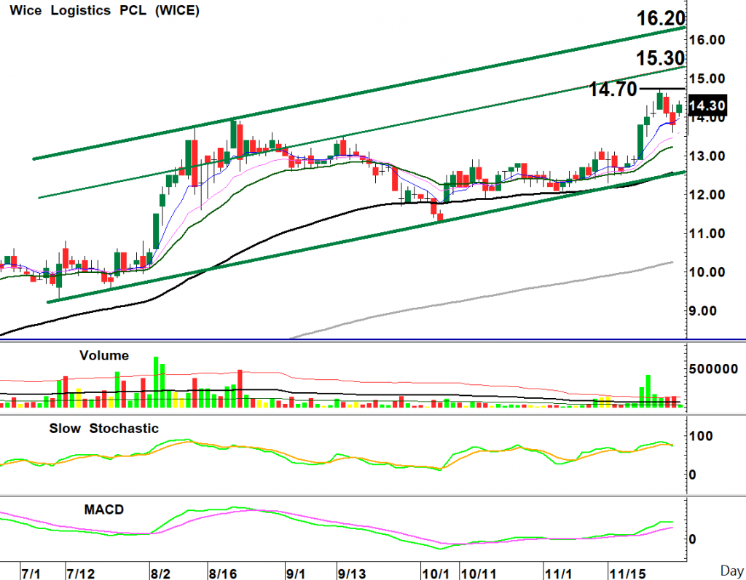Click the 9/1 date label
The width and height of the screenshot is (746, 580).
click(x=296, y=573)
